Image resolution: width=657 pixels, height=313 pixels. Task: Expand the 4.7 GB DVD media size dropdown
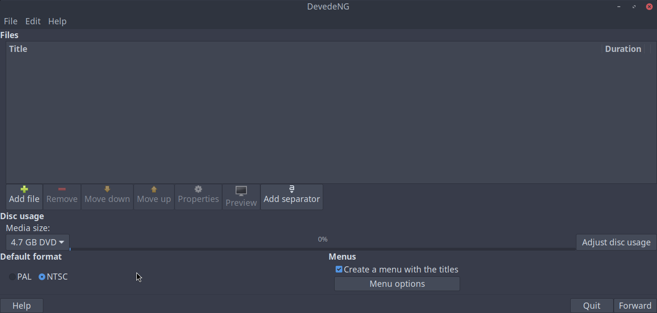[x=38, y=242]
